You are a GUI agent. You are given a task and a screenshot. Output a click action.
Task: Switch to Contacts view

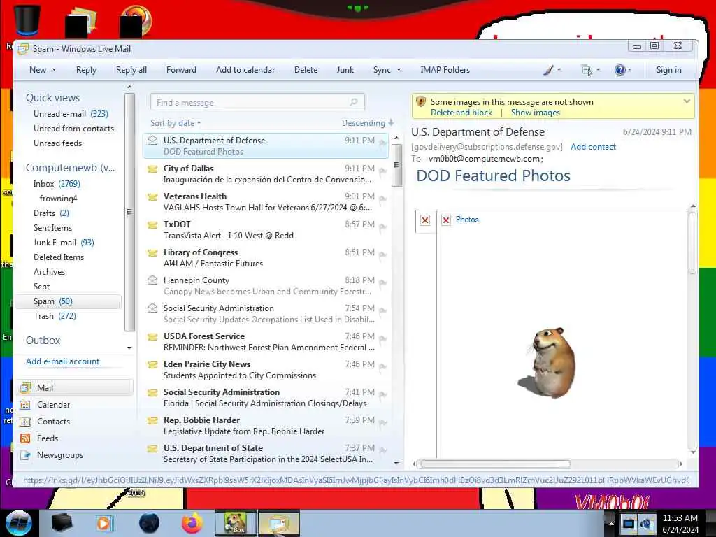53,422
